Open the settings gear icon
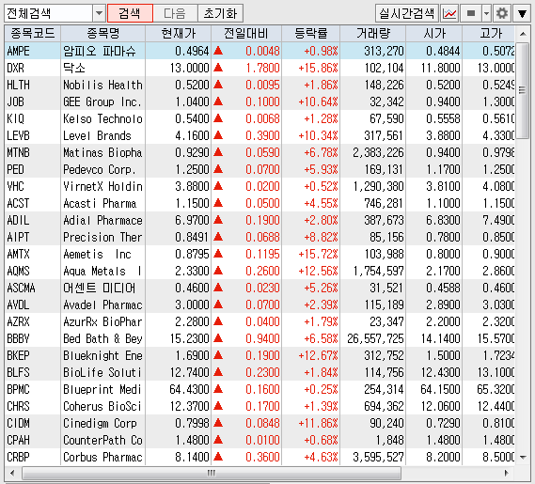535x484 pixels. click(502, 14)
